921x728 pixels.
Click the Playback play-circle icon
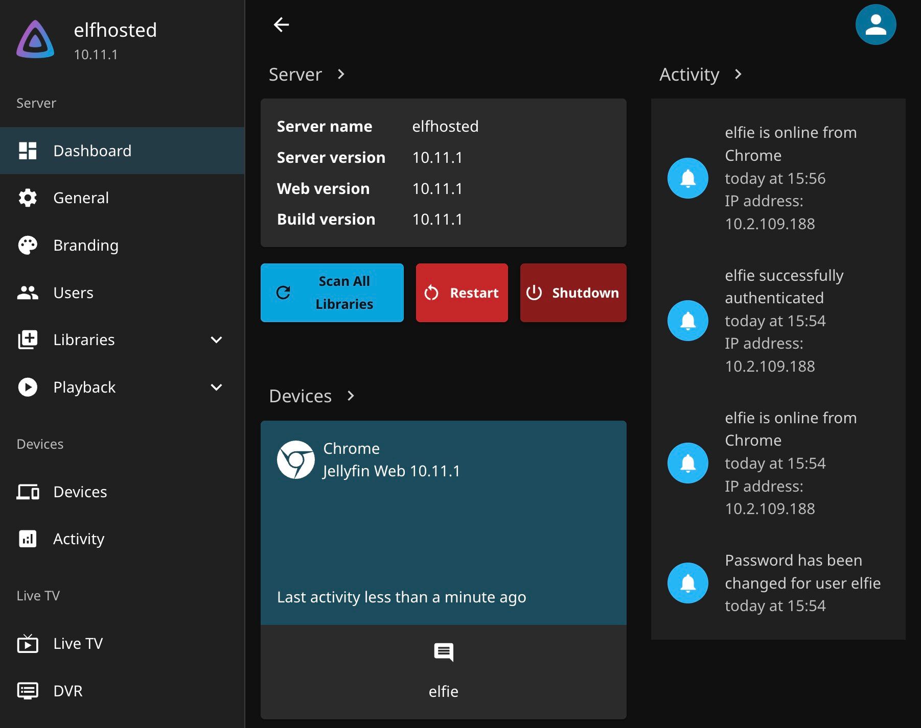click(x=28, y=387)
